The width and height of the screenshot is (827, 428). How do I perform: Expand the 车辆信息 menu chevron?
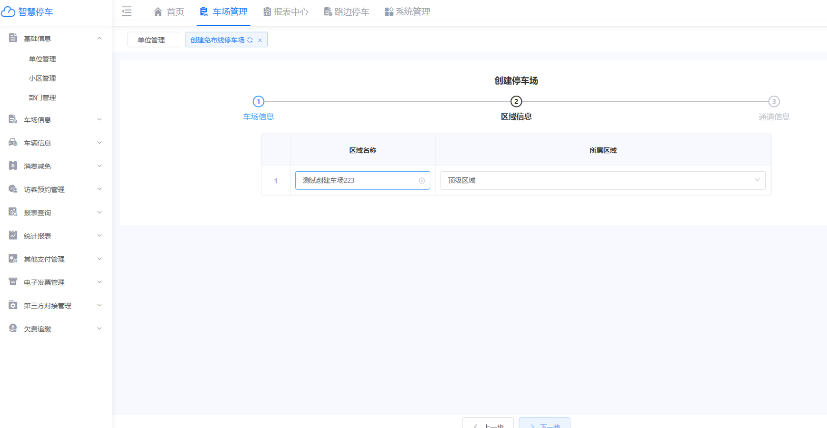tap(100, 143)
